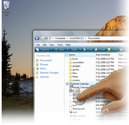Select the screens folder
The width and height of the screenshot is (129, 125).
[76, 80]
